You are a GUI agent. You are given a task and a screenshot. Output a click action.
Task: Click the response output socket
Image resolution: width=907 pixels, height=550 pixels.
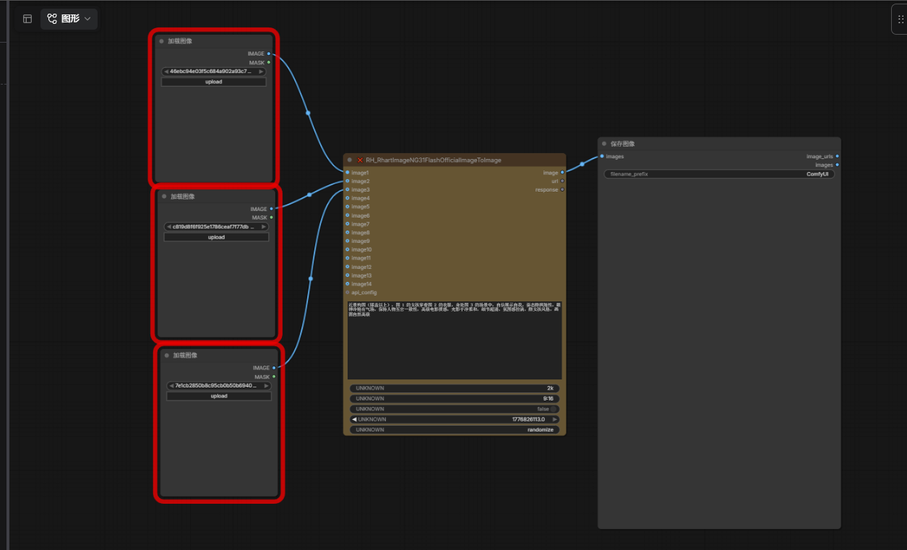[x=562, y=189]
